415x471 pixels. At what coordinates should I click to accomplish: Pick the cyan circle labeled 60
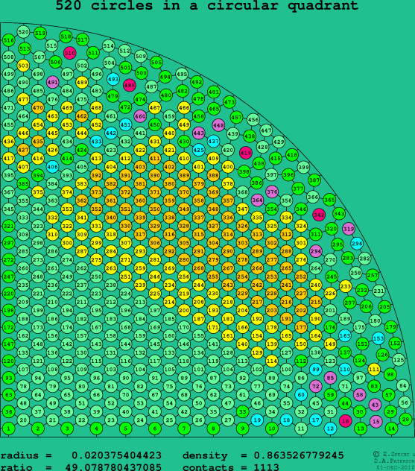301,395
